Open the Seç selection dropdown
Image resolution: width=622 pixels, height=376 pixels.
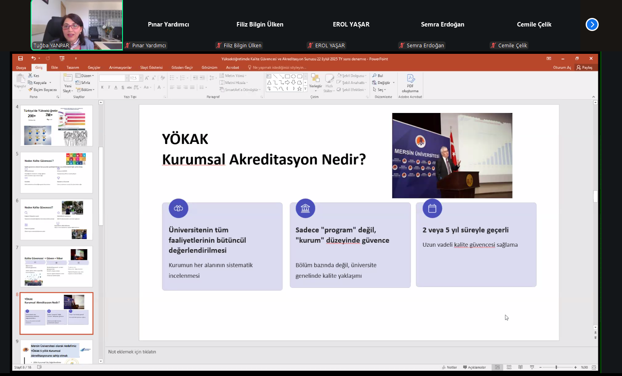point(379,90)
